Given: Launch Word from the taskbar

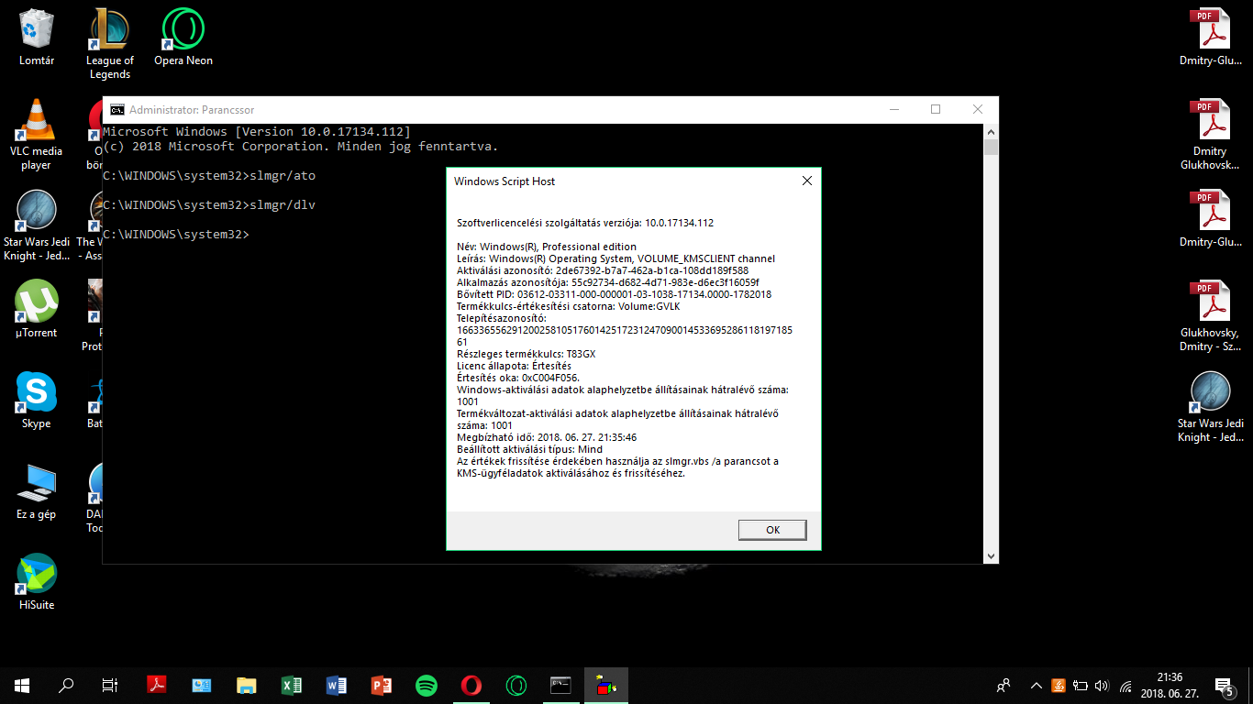Looking at the screenshot, I should click(x=337, y=686).
